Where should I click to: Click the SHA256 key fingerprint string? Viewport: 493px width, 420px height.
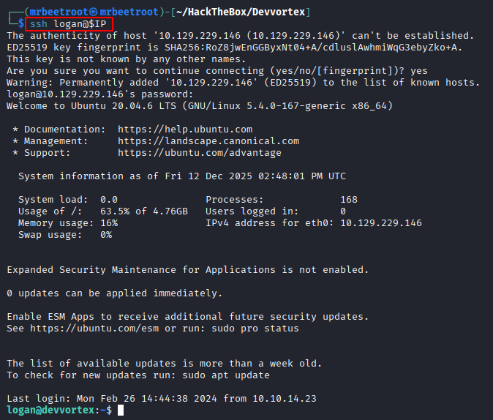click(x=313, y=48)
